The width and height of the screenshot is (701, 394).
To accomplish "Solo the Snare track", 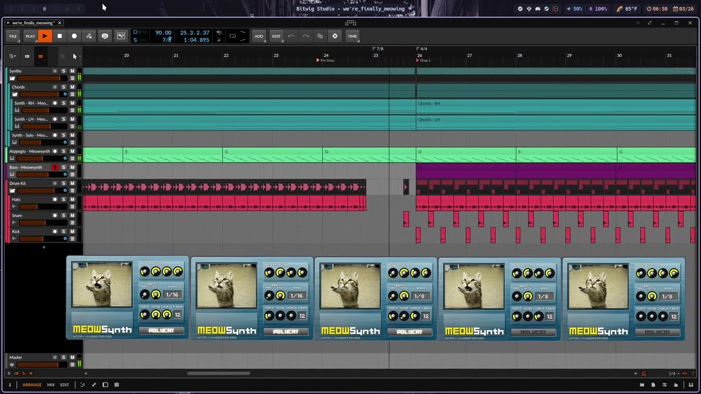I will (x=64, y=215).
